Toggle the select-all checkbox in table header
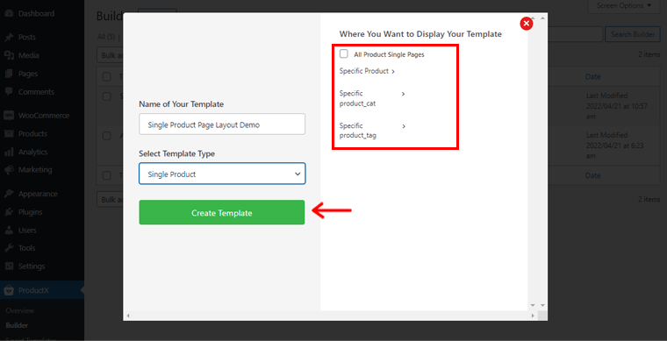The height and width of the screenshot is (341, 667). (x=107, y=77)
